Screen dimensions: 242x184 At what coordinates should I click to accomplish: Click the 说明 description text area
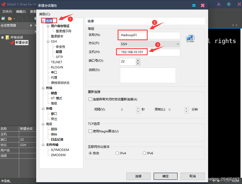pyautogui.click(x=150, y=75)
